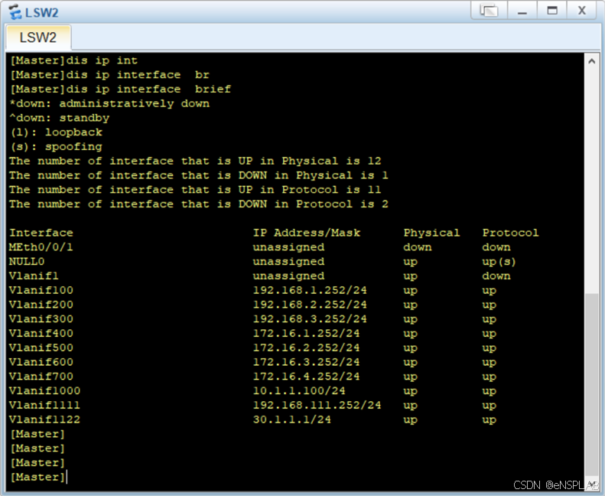Select the LSW2 tab
Image resolution: width=605 pixels, height=496 pixels.
[37, 38]
